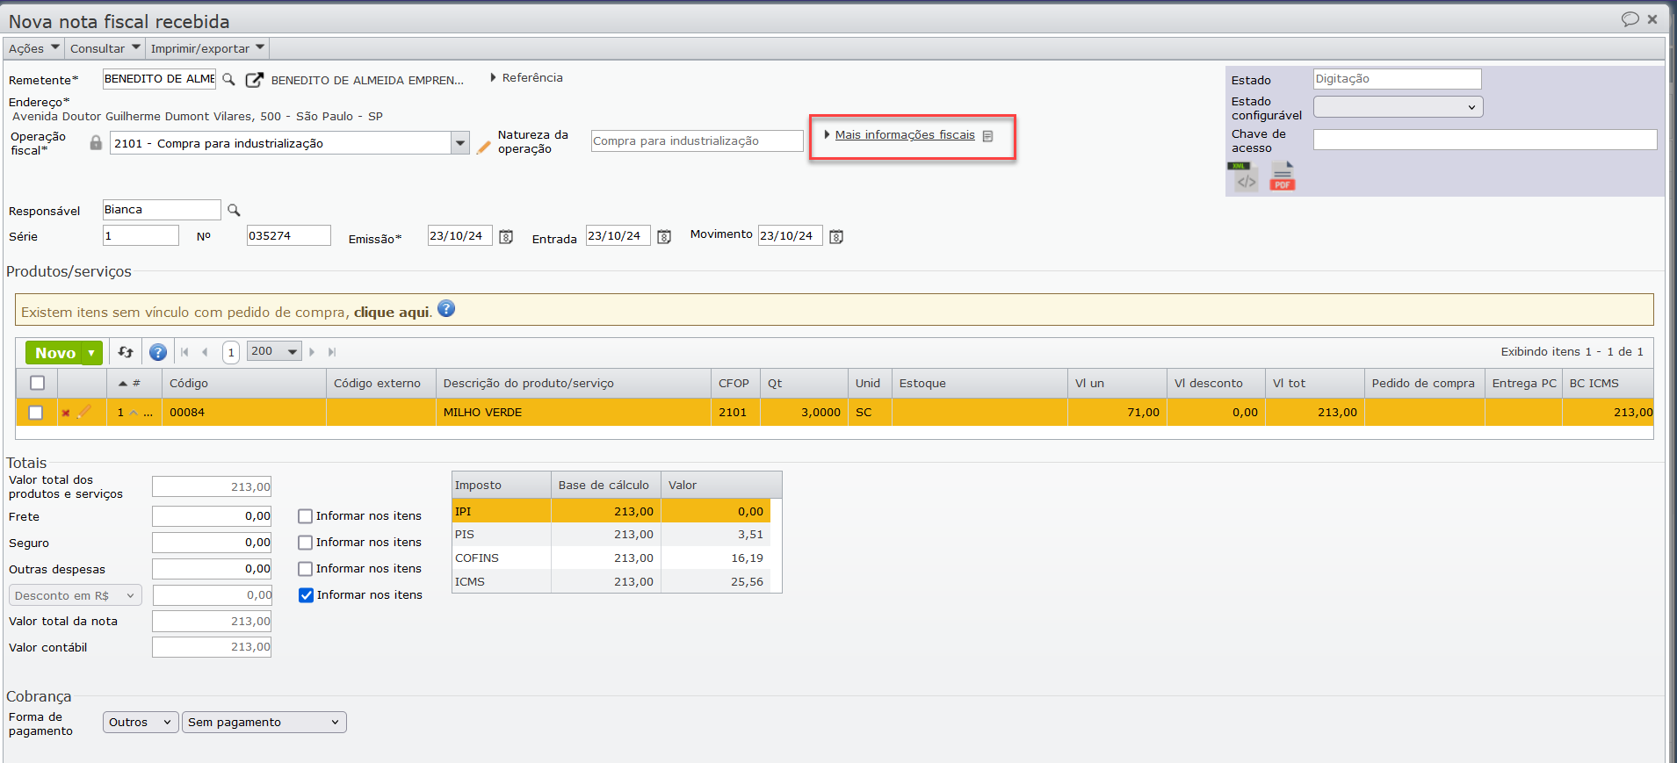Open the PDF file icon

1283,176
